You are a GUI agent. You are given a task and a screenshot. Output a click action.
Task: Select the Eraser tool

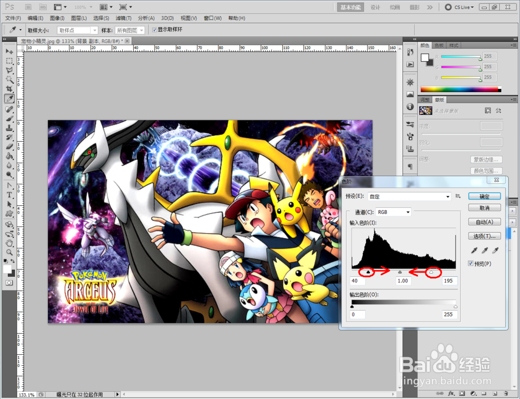[9, 146]
